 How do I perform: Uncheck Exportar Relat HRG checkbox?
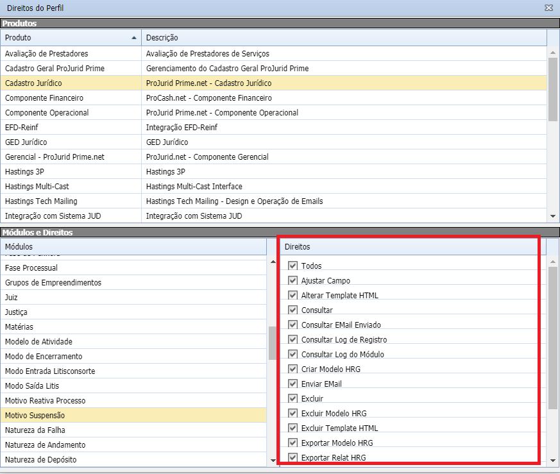click(293, 457)
